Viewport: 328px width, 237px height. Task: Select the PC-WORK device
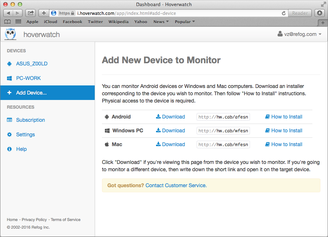tap(48, 78)
